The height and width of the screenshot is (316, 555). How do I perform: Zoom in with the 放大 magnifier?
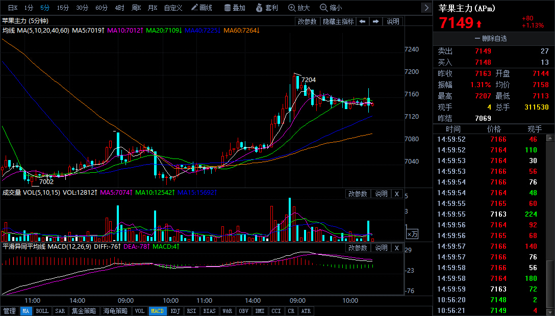point(299,8)
